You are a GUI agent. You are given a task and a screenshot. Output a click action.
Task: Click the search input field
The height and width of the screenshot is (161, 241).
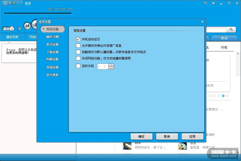tap(216, 29)
